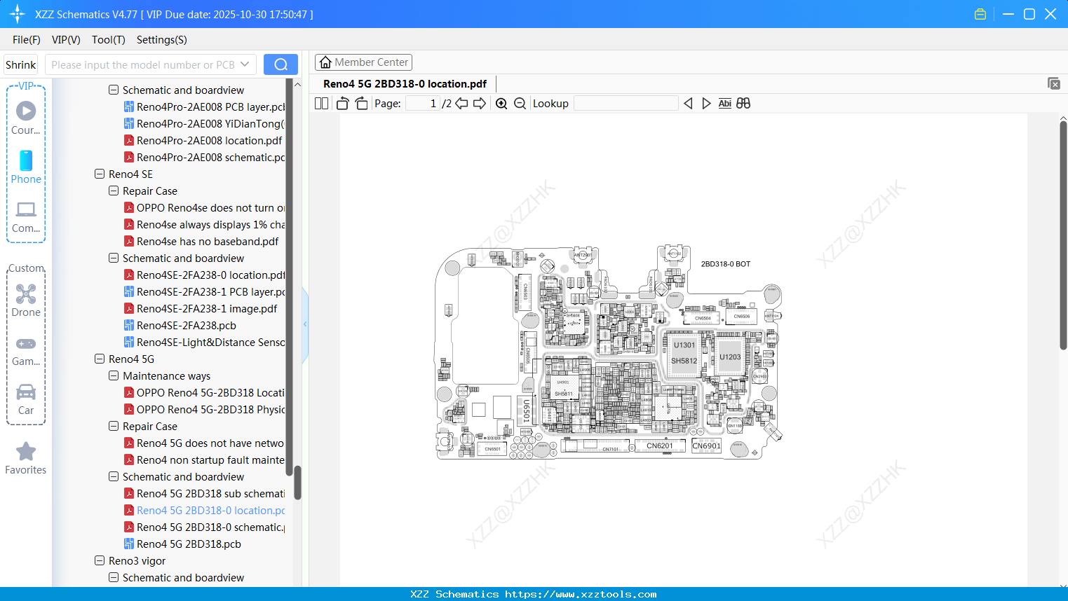Select the Reno4 5G 2BD318-0 location.pdf tab
Image resolution: width=1068 pixels, height=601 pixels.
404,83
